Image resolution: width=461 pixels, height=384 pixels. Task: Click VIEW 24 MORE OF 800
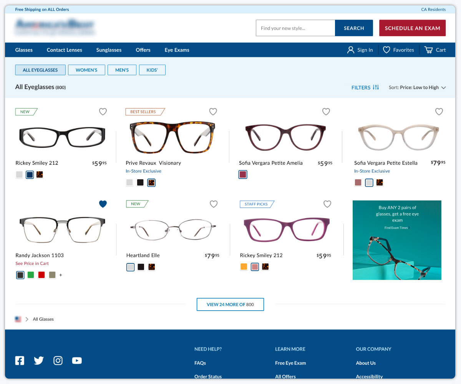(230, 304)
